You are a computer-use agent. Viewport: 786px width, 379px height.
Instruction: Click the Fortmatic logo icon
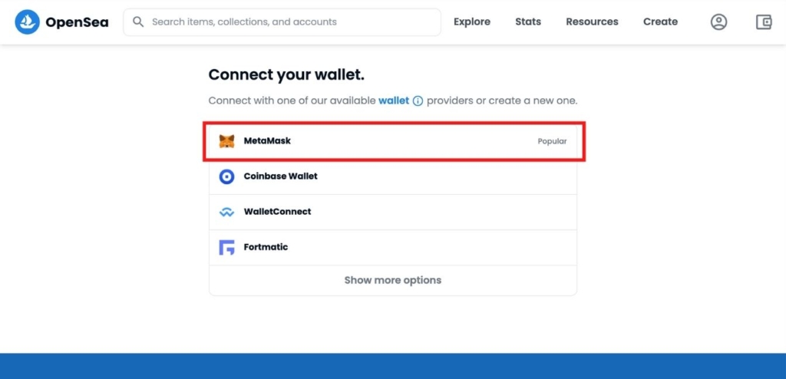tap(226, 247)
